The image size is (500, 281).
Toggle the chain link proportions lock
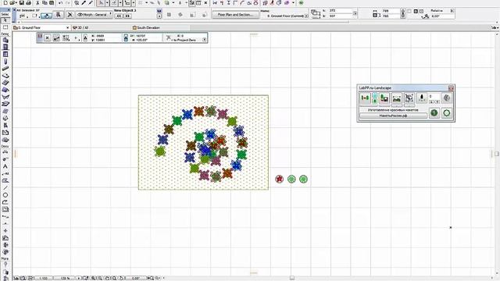click(x=403, y=13)
